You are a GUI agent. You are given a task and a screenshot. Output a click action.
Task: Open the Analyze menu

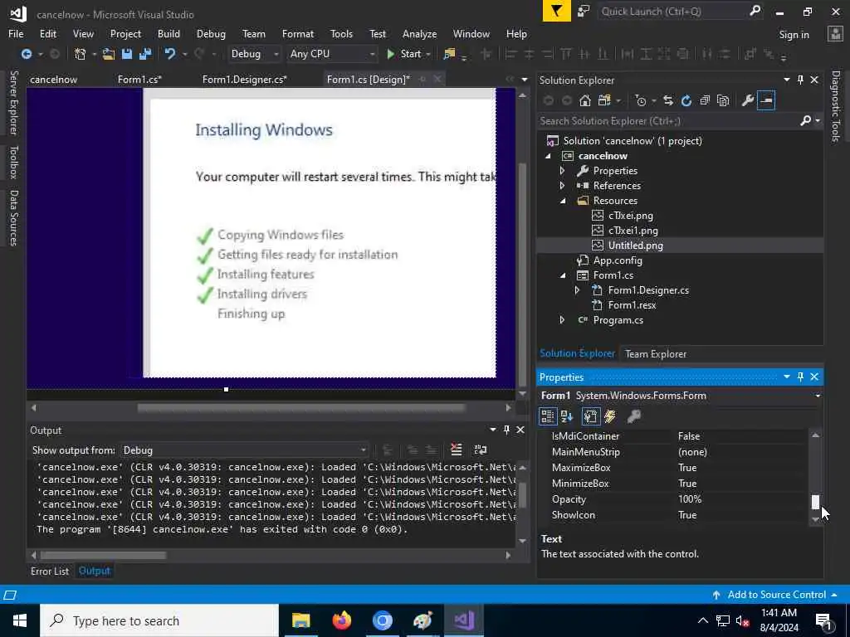419,33
